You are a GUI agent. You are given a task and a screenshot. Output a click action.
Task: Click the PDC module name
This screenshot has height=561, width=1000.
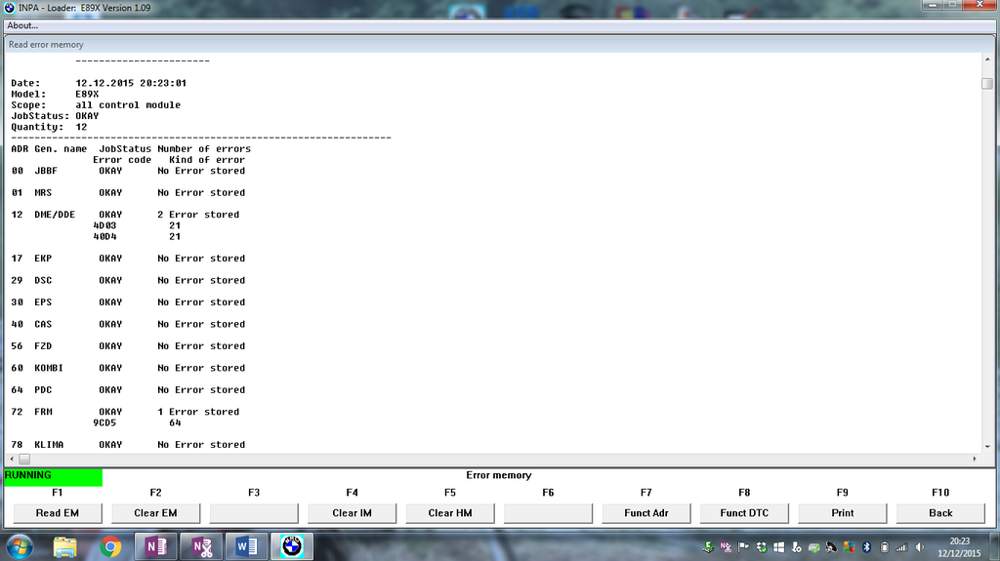click(x=43, y=390)
